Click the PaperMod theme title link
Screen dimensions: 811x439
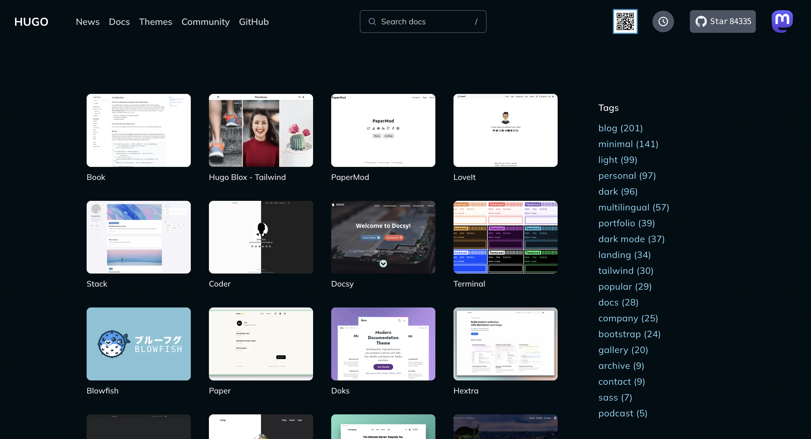(350, 177)
